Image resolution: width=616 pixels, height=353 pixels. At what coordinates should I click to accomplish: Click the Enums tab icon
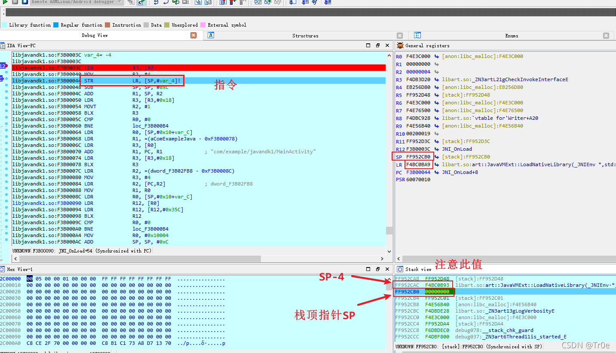click(x=417, y=36)
